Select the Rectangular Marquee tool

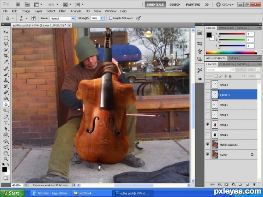coord(6,38)
